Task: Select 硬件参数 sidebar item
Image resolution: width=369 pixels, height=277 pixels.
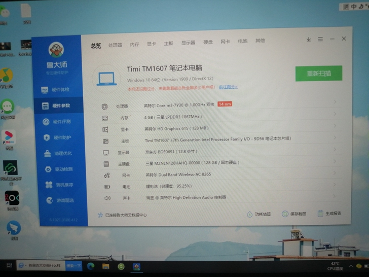Action: point(58,106)
